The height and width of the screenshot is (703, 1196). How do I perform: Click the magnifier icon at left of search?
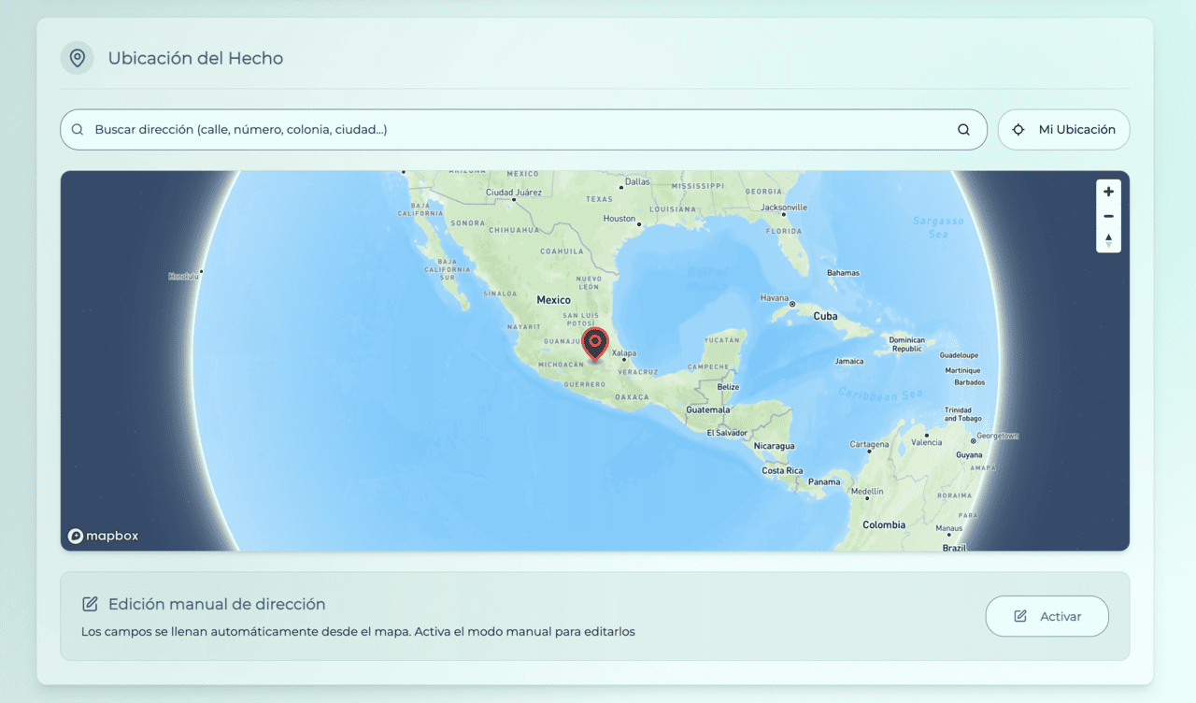78,130
